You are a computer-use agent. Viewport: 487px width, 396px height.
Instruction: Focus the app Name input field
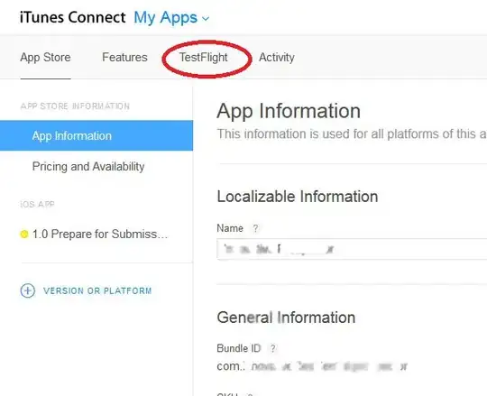coord(352,249)
